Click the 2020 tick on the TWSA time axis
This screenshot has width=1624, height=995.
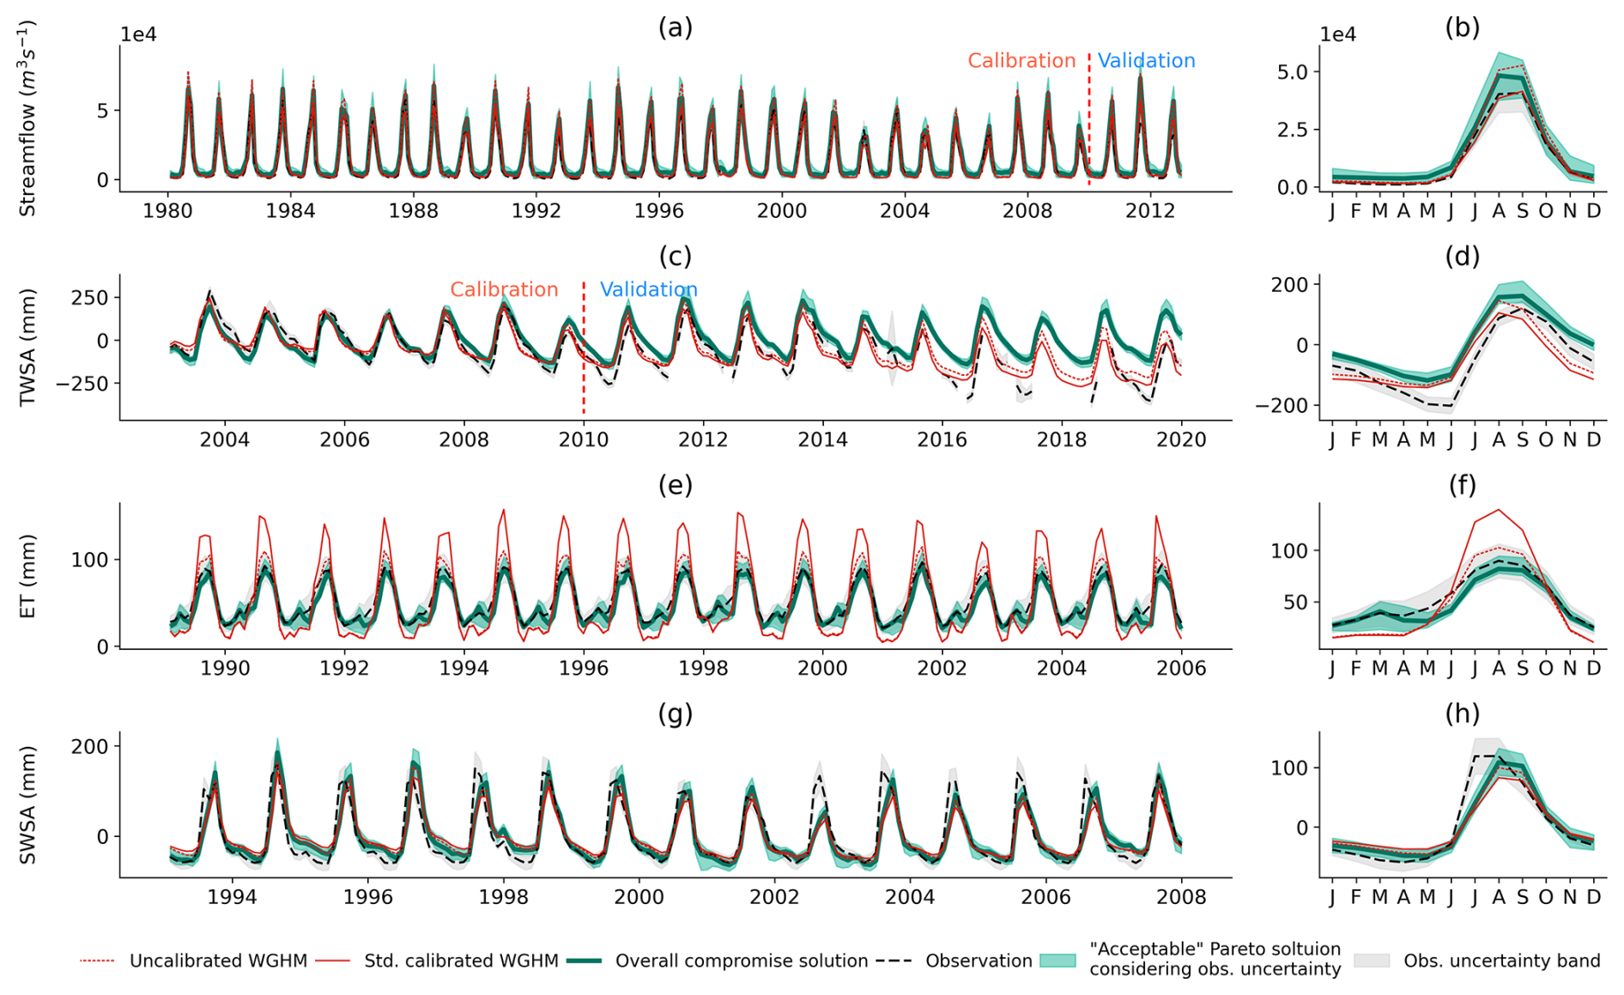1181,440
